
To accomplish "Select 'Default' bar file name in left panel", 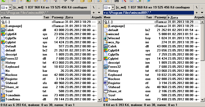I will click(11, 46).
